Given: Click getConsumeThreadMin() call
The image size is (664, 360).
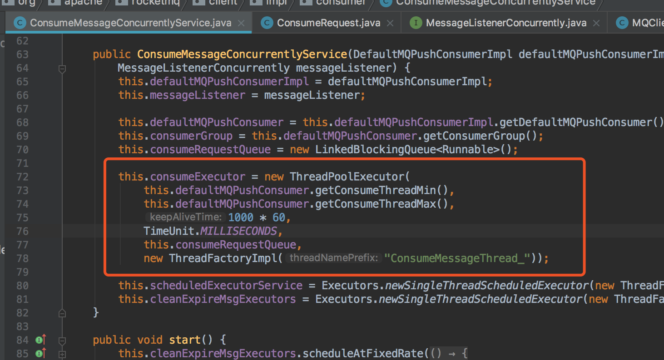Looking at the screenshot, I should point(382,190).
